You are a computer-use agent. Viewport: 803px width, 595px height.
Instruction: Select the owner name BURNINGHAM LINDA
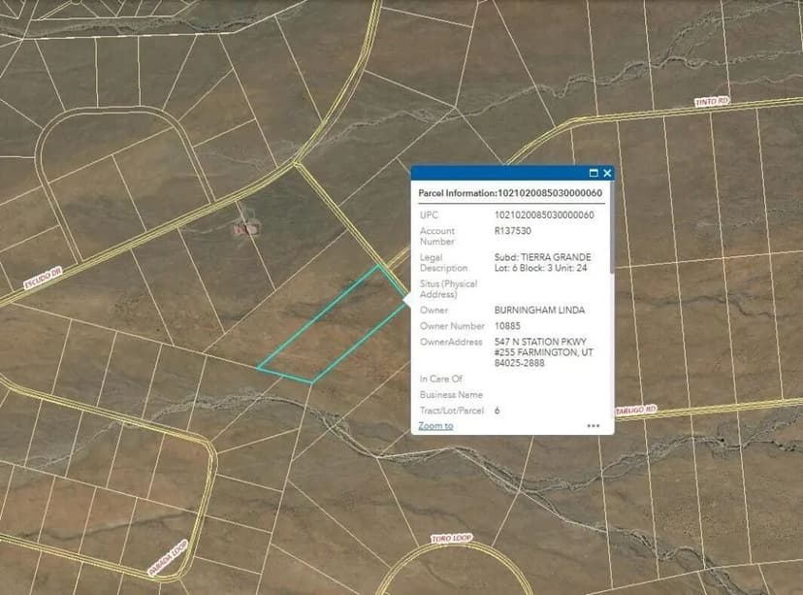click(544, 310)
